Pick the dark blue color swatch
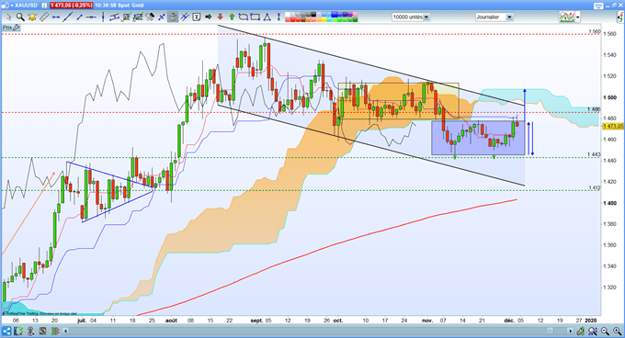 [345, 15]
